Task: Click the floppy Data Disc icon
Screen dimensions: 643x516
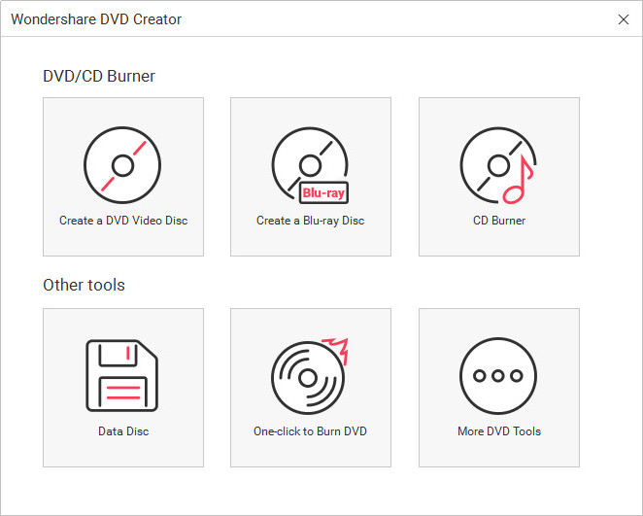Action: click(122, 376)
